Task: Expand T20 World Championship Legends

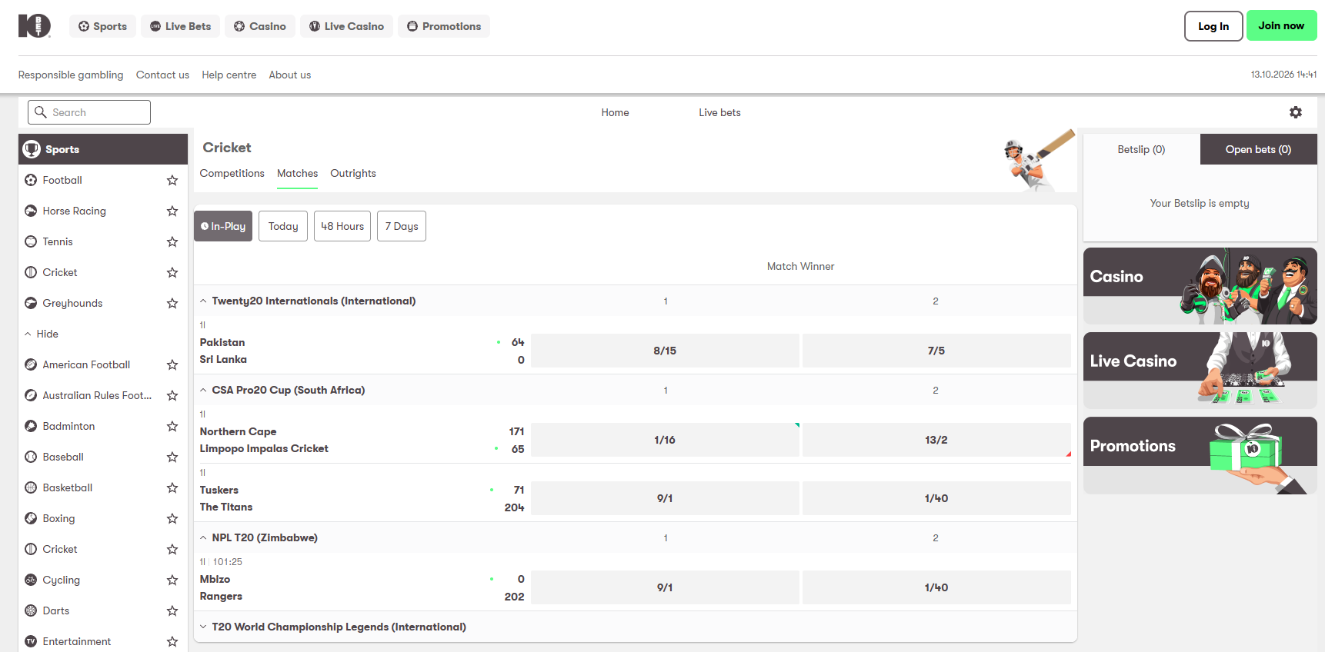Action: pos(203,627)
